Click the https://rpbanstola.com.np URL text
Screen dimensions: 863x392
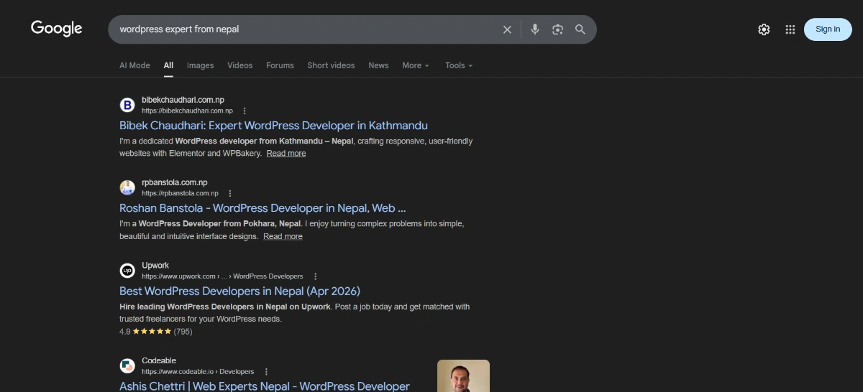click(x=180, y=194)
